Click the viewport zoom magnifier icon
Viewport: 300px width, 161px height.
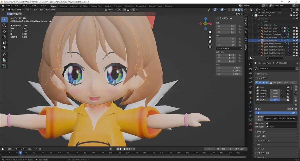click(x=210, y=32)
